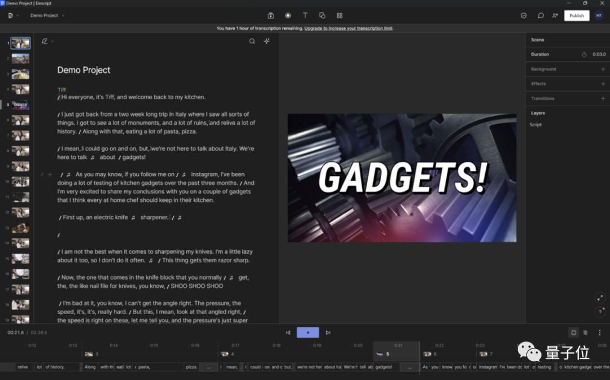Click the Upgrade transcription limit link

pyautogui.click(x=348, y=28)
